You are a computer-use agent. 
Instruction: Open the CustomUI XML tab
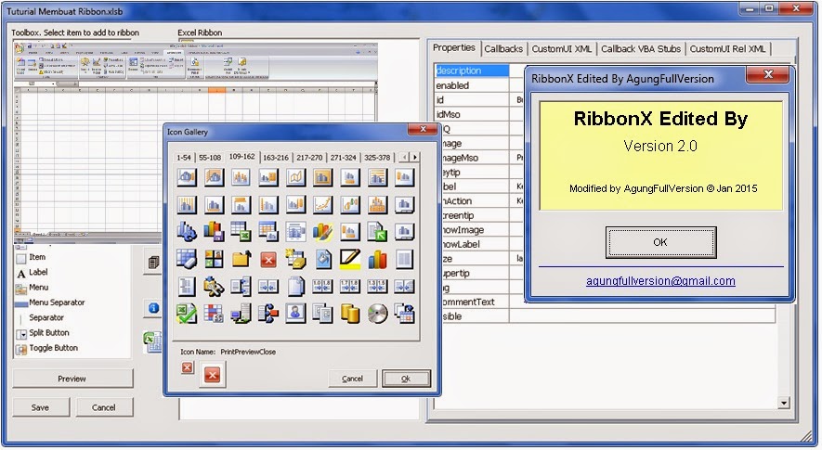pyautogui.click(x=561, y=49)
